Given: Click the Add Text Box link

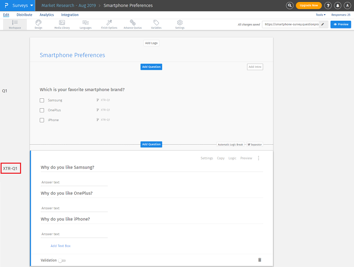Looking at the screenshot, I should (61, 246).
